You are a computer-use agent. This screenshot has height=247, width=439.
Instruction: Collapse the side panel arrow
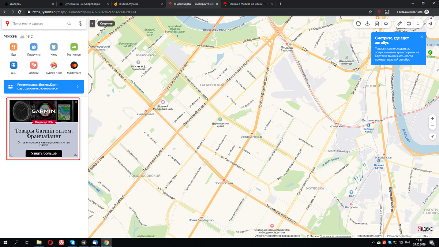93,23
